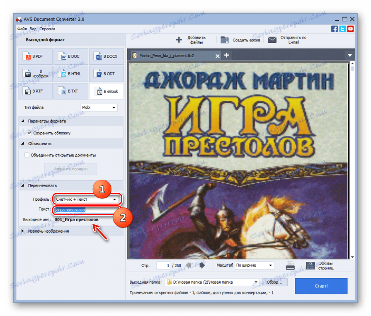Select the B eBook output format
371x316 pixels.
pyautogui.click(x=106, y=91)
